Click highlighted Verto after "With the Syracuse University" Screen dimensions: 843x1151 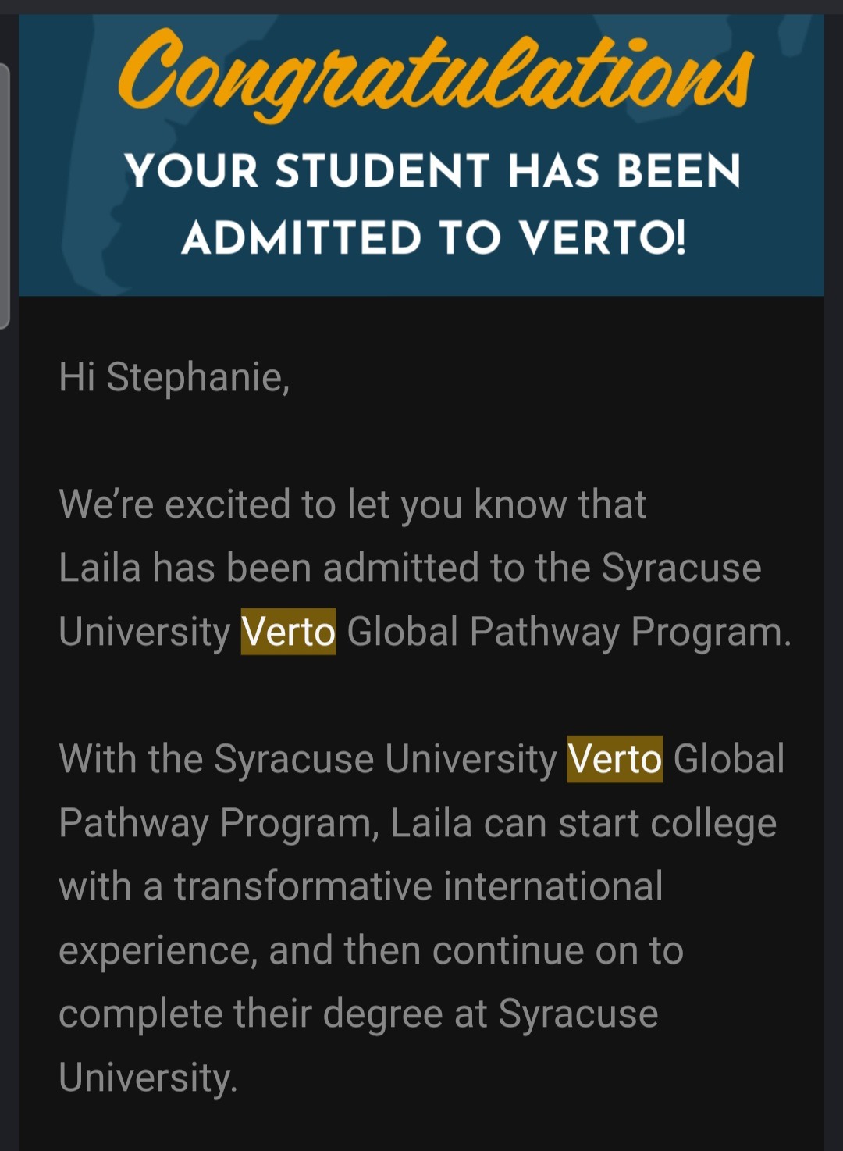click(614, 759)
